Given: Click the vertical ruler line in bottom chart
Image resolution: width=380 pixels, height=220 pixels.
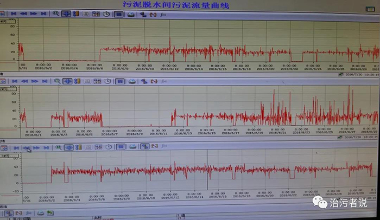Looking at the screenshot, I should [x=207, y=173].
